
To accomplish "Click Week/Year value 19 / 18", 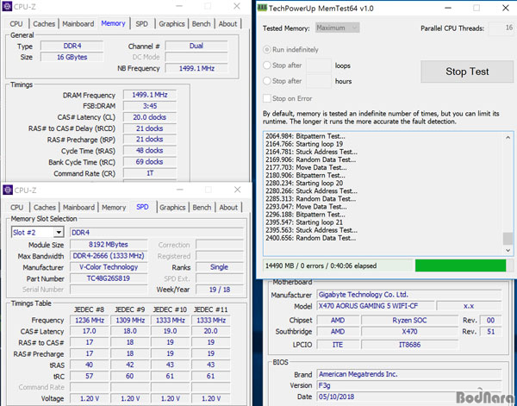I will 219,290.
